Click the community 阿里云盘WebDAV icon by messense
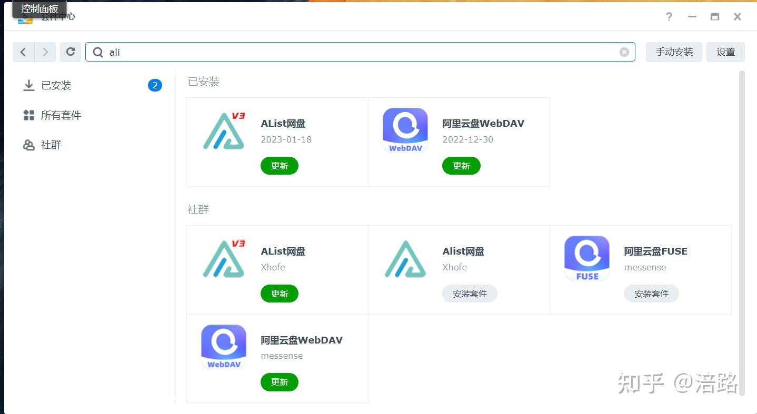Image resolution: width=757 pixels, height=414 pixels. point(224,347)
